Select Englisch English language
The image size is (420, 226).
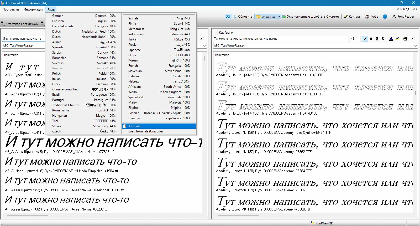(x=84, y=21)
